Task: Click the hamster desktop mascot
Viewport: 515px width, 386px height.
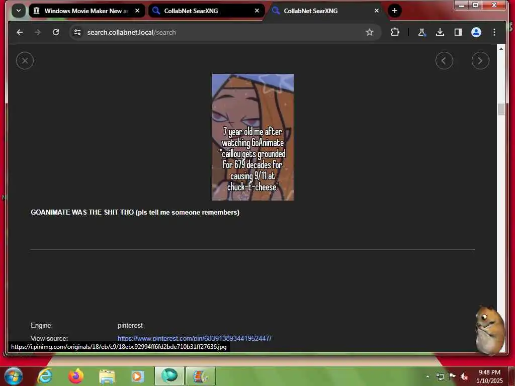Action: pyautogui.click(x=490, y=330)
